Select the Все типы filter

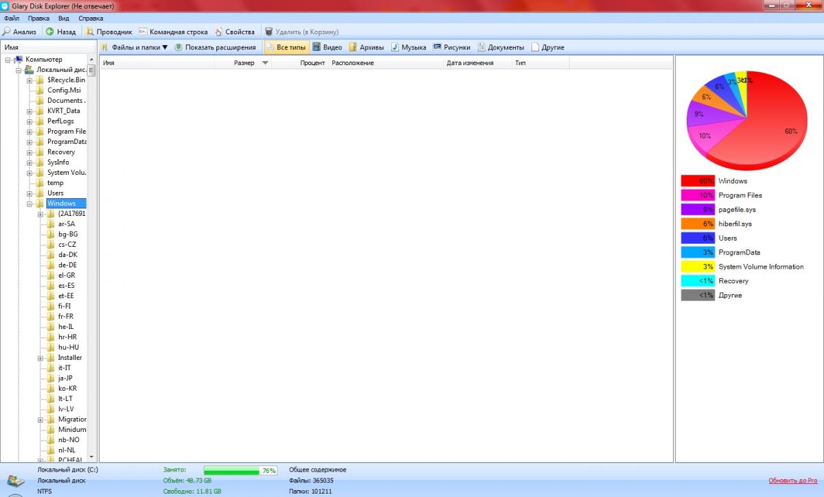285,47
